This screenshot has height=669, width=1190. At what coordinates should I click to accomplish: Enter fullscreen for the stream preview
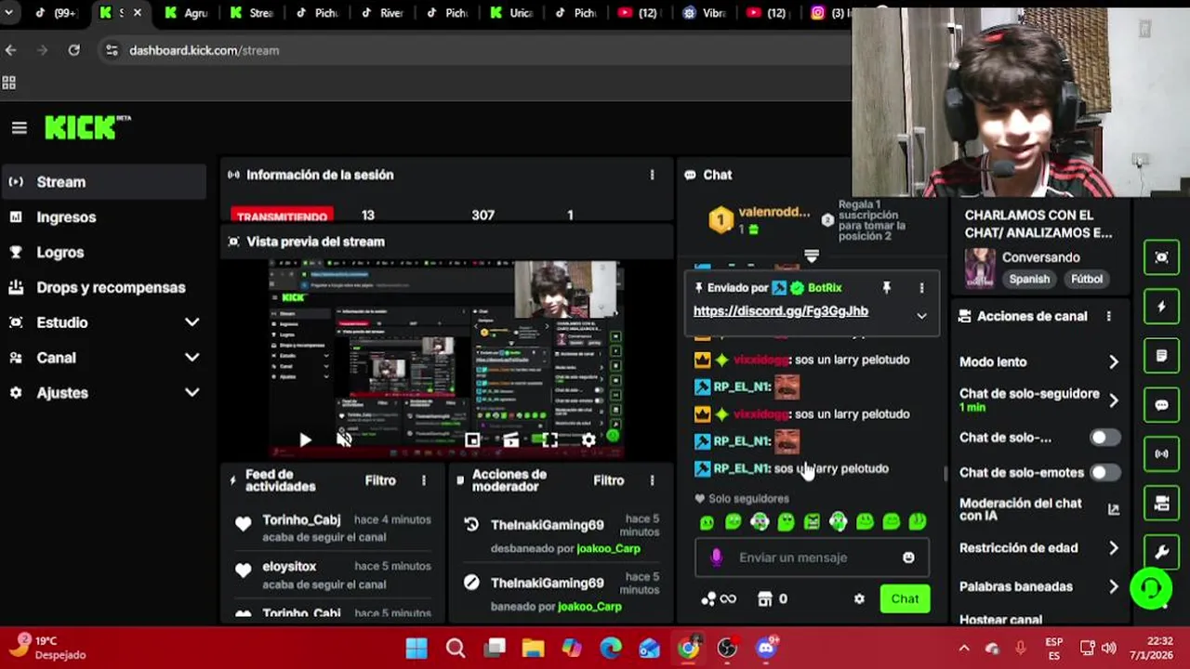(x=549, y=439)
